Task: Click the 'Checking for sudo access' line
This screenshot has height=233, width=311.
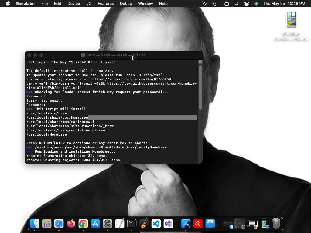Action: pos(101,92)
